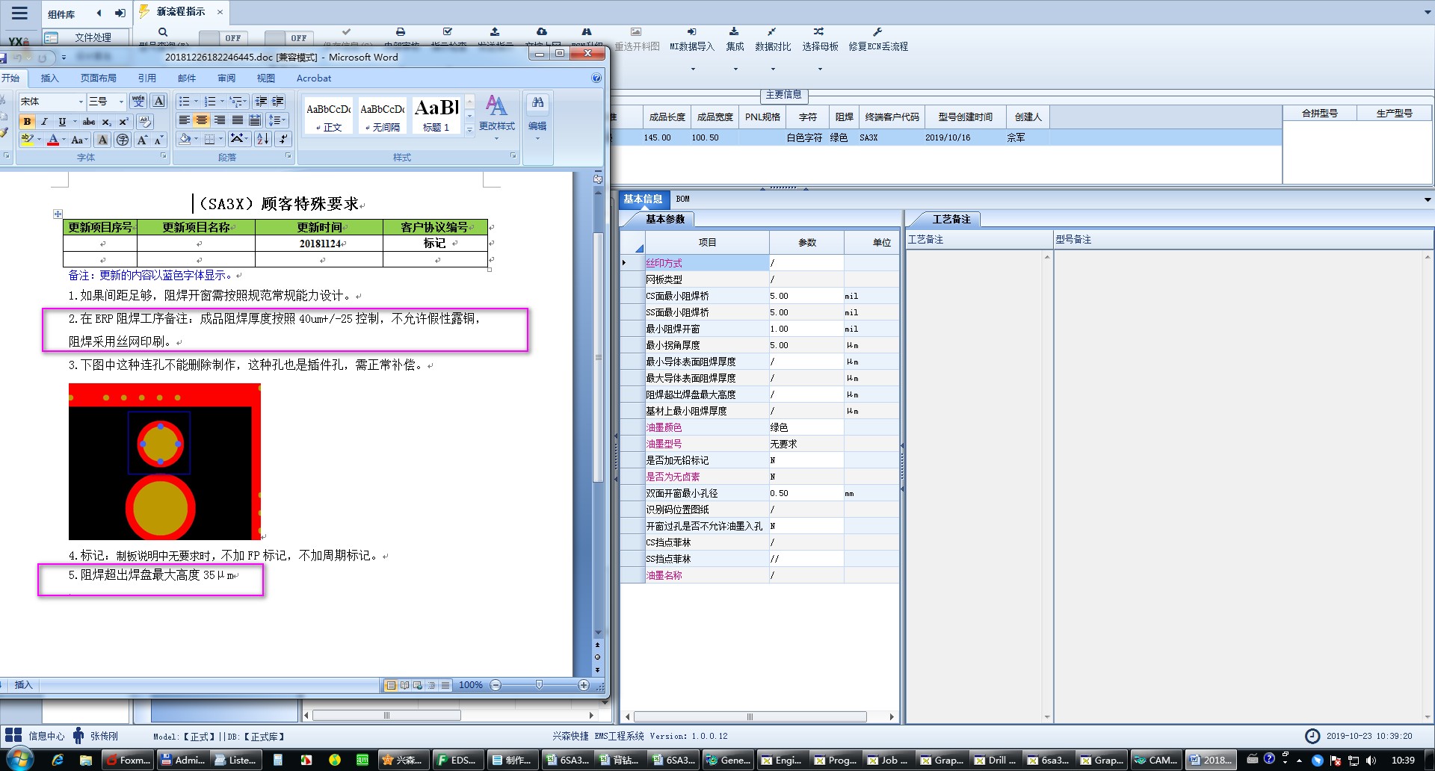The width and height of the screenshot is (1435, 771).
Task: Expand the 更改样式 styles menu
Action: point(496,117)
